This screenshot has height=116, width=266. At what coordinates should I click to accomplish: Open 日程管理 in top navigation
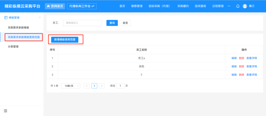[218, 6]
